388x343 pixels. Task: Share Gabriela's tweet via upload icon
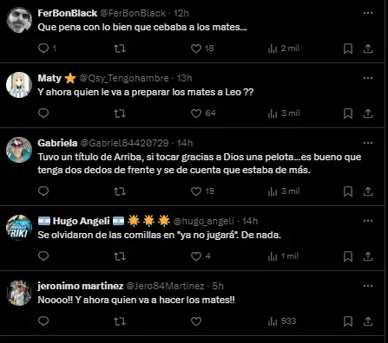point(368,191)
